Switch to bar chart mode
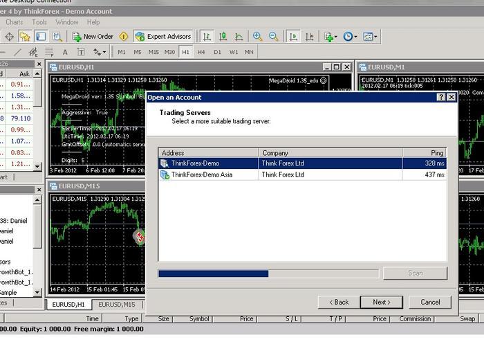484x342 pixels. coord(207,37)
